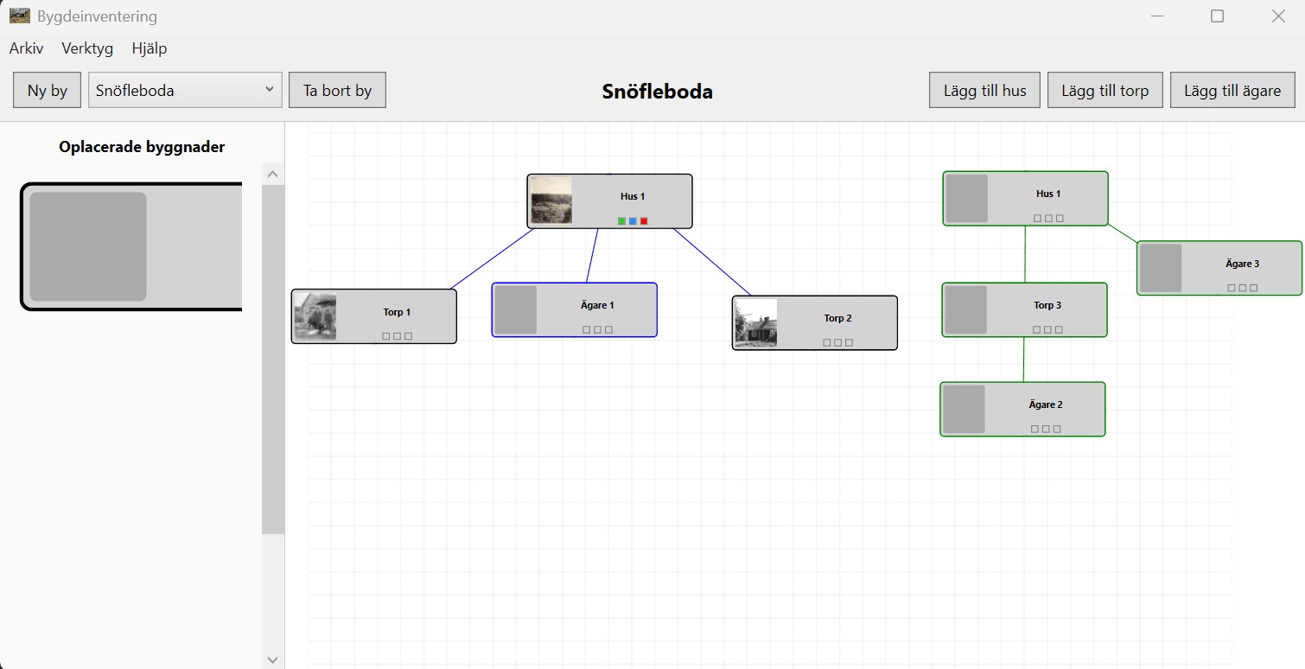Toggle last empty square on Torp 2

[x=849, y=343]
